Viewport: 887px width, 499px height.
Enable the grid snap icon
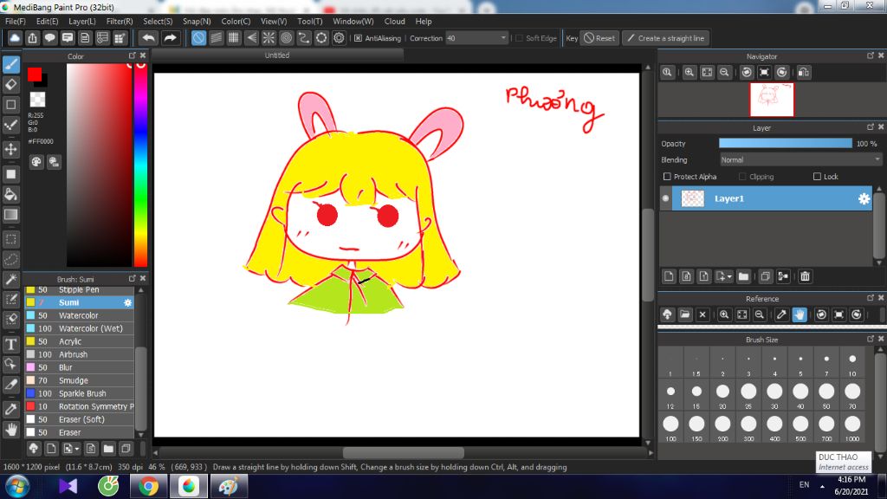coord(234,38)
